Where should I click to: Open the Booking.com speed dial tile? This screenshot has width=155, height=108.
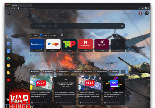[x=37, y=45]
